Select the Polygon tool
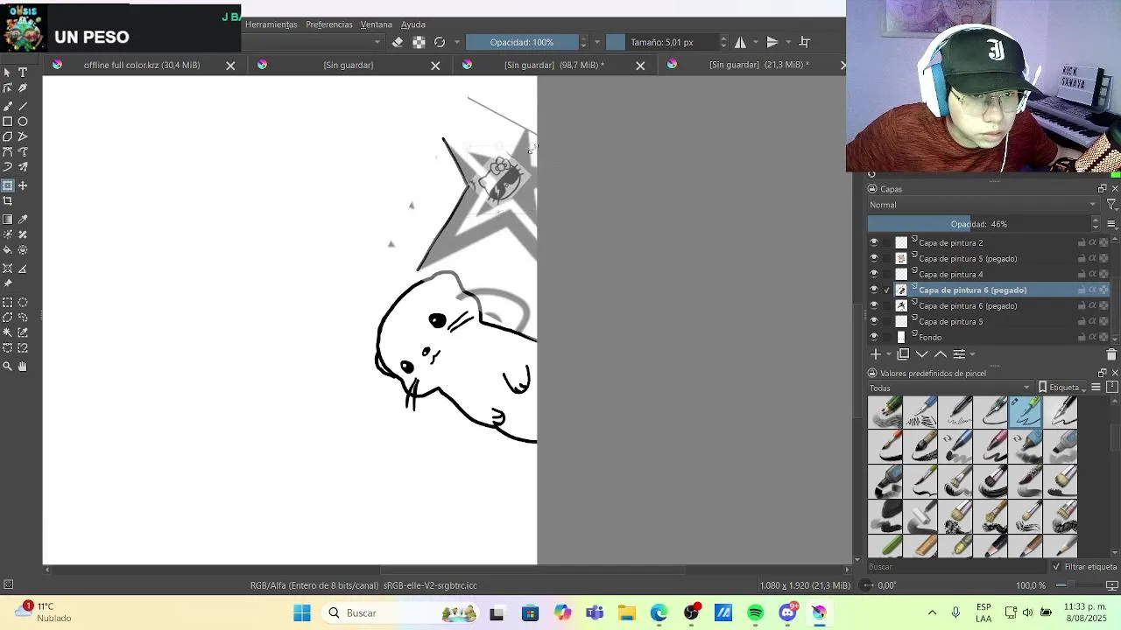The image size is (1121, 630). 8,136
